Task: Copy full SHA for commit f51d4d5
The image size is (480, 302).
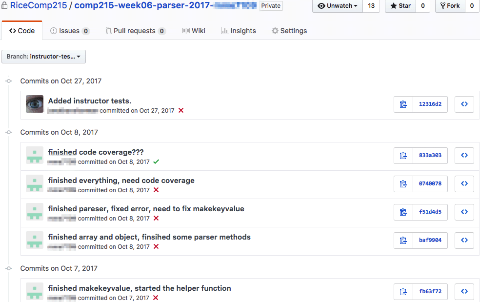Action: (x=403, y=212)
